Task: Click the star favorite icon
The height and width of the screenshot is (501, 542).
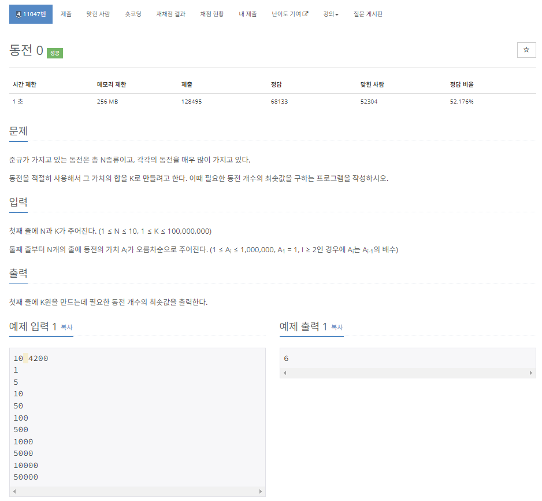Action: click(x=526, y=50)
